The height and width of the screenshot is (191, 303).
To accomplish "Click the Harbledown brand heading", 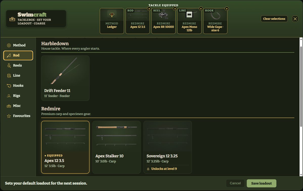I will (55, 43).
